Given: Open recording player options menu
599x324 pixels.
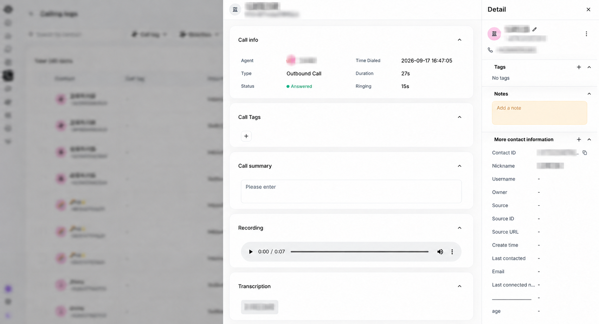Looking at the screenshot, I should (x=452, y=252).
